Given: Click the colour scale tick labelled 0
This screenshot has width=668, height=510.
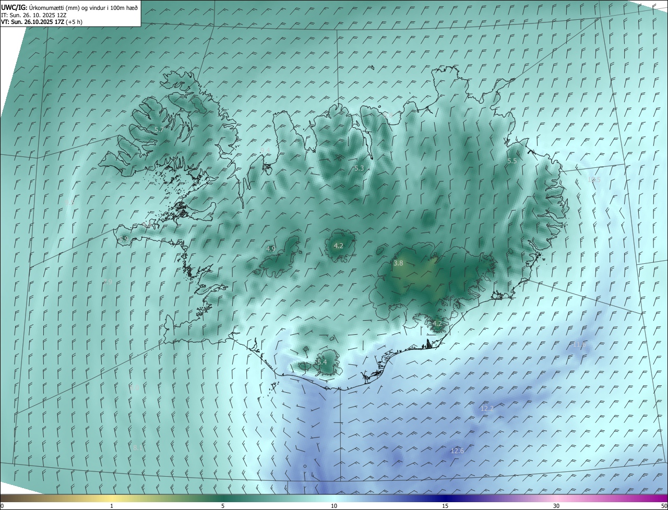Looking at the screenshot, I should [x=2, y=506].
